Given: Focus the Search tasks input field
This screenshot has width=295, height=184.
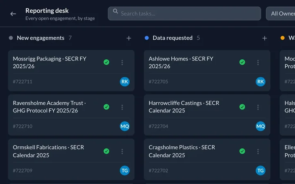Looking at the screenshot, I should (184, 13).
